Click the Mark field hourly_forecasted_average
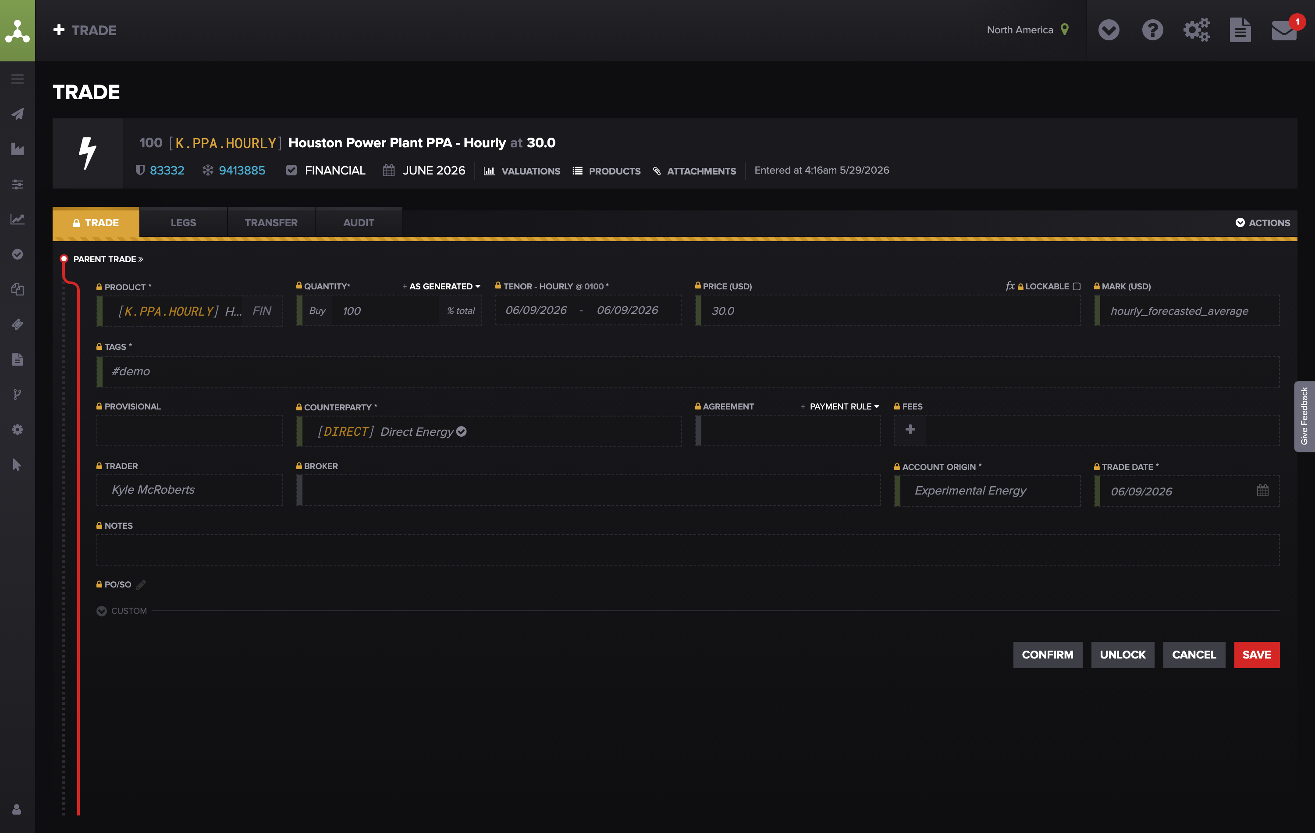This screenshot has width=1315, height=833. (x=1187, y=311)
